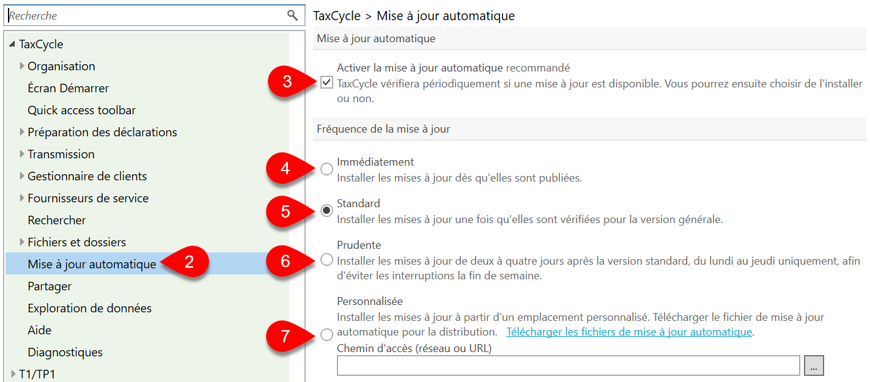Select the Transmission tree label

(x=61, y=154)
